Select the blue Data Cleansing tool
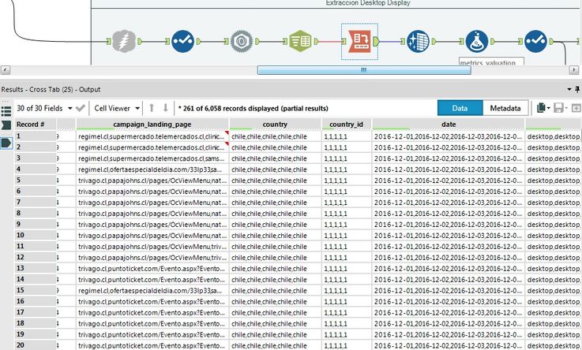 tap(418, 41)
